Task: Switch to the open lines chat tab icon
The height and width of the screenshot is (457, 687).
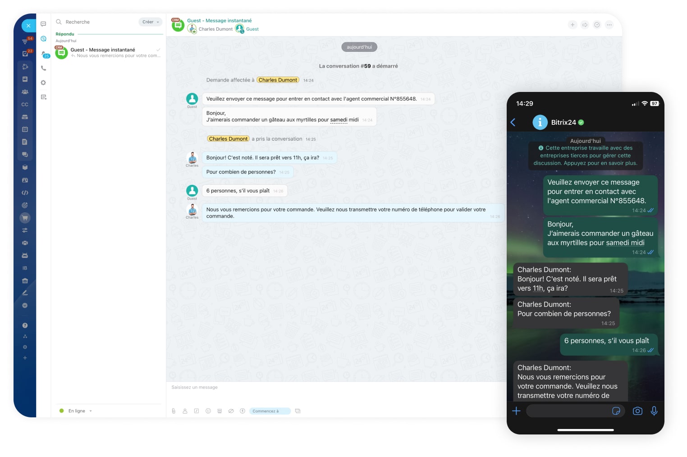Action: (43, 39)
